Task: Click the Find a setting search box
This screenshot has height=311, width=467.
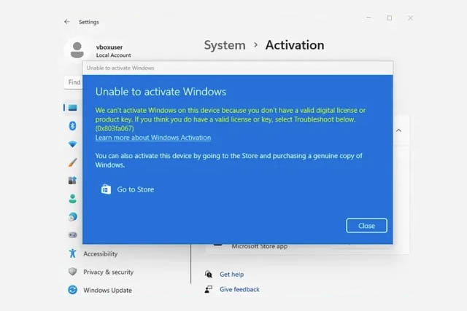Action: coord(74,82)
